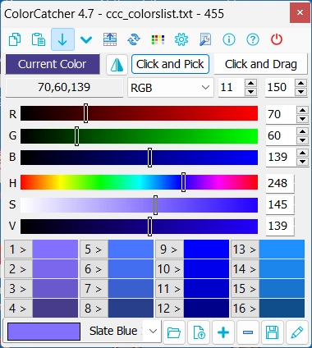Open help with the question mark icon
The height and width of the screenshot is (348, 312).
pyautogui.click(x=253, y=39)
